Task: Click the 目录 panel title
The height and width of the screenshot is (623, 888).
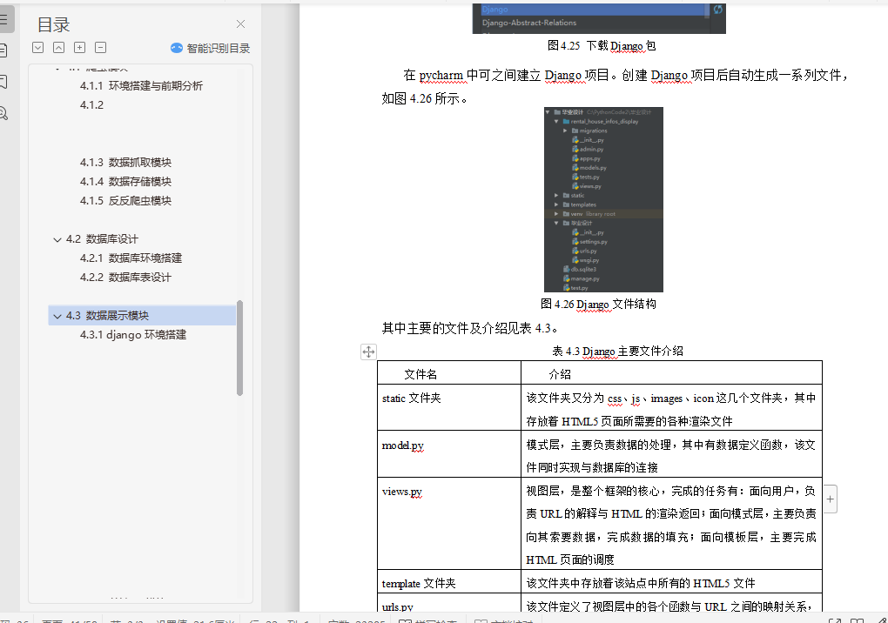Action: pos(53,24)
